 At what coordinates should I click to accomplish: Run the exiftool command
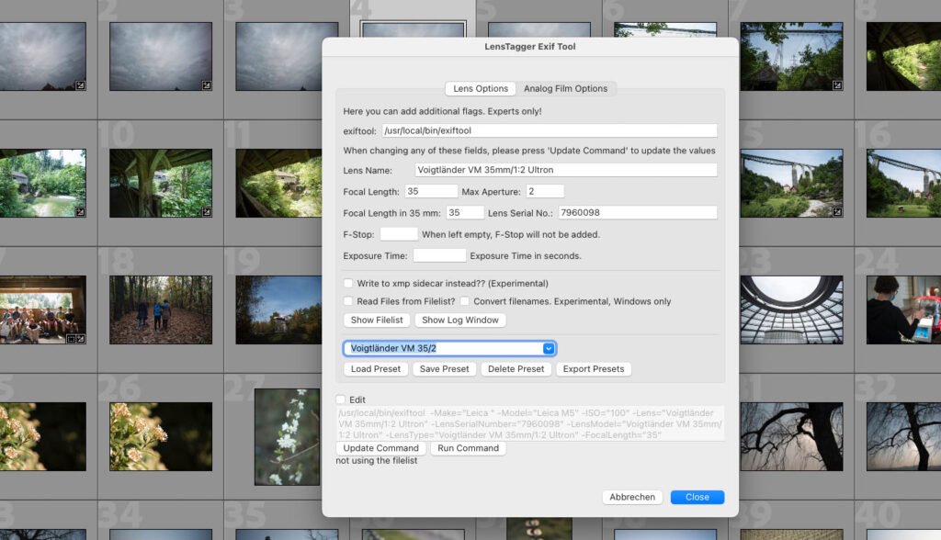point(468,448)
